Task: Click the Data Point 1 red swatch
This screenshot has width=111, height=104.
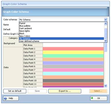Action: [x=73, y=49]
